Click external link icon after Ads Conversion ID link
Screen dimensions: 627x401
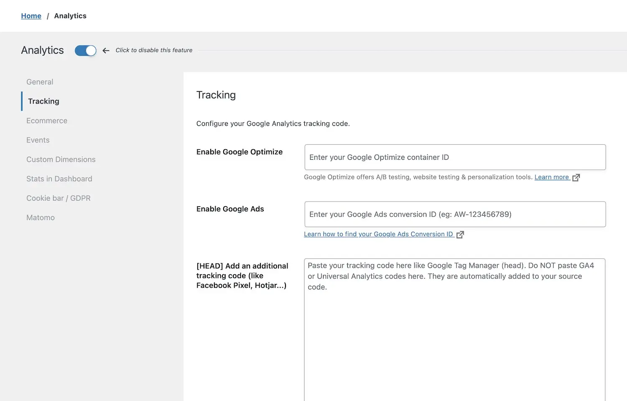[x=460, y=235]
